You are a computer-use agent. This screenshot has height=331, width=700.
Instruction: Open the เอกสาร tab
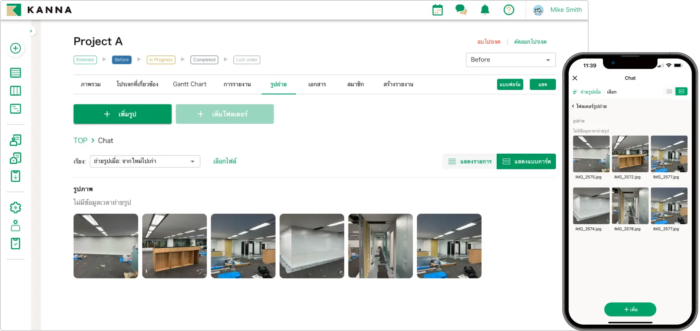[x=317, y=84]
